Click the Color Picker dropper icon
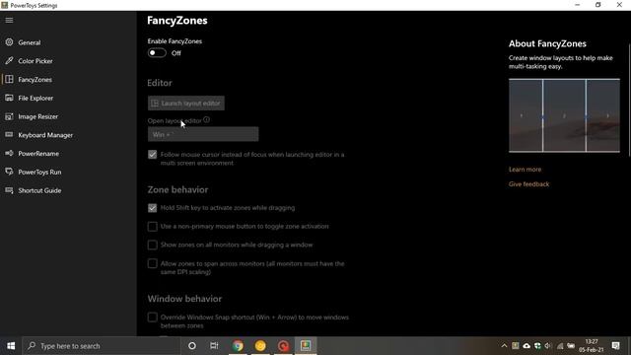Viewport: 631px width, 355px height. click(9, 61)
